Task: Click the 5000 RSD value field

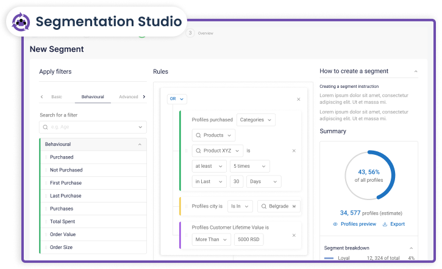Action: pos(249,240)
